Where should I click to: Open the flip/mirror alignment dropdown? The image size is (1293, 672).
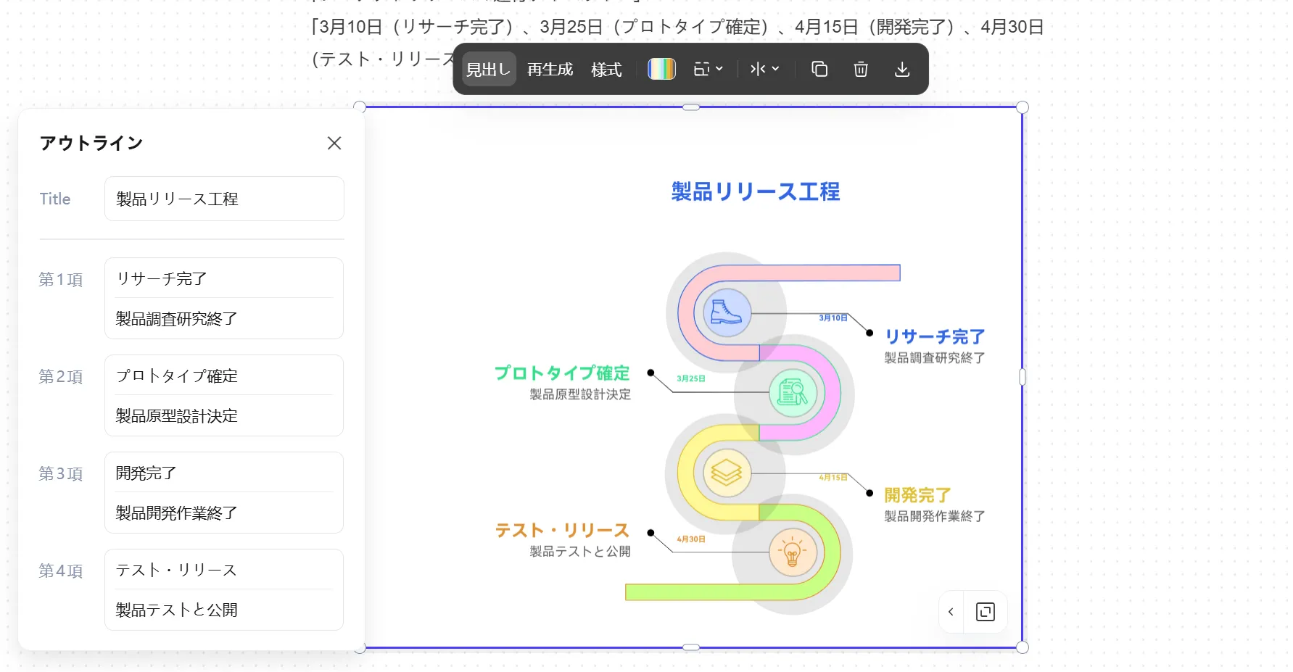764,70
